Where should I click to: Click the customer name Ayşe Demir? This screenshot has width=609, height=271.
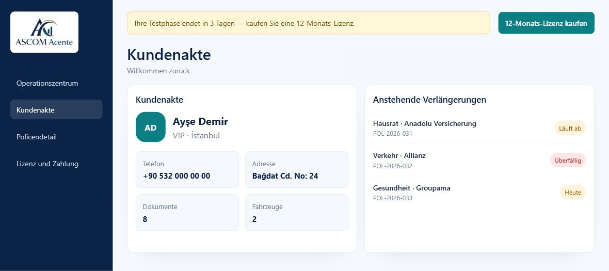[x=200, y=121]
